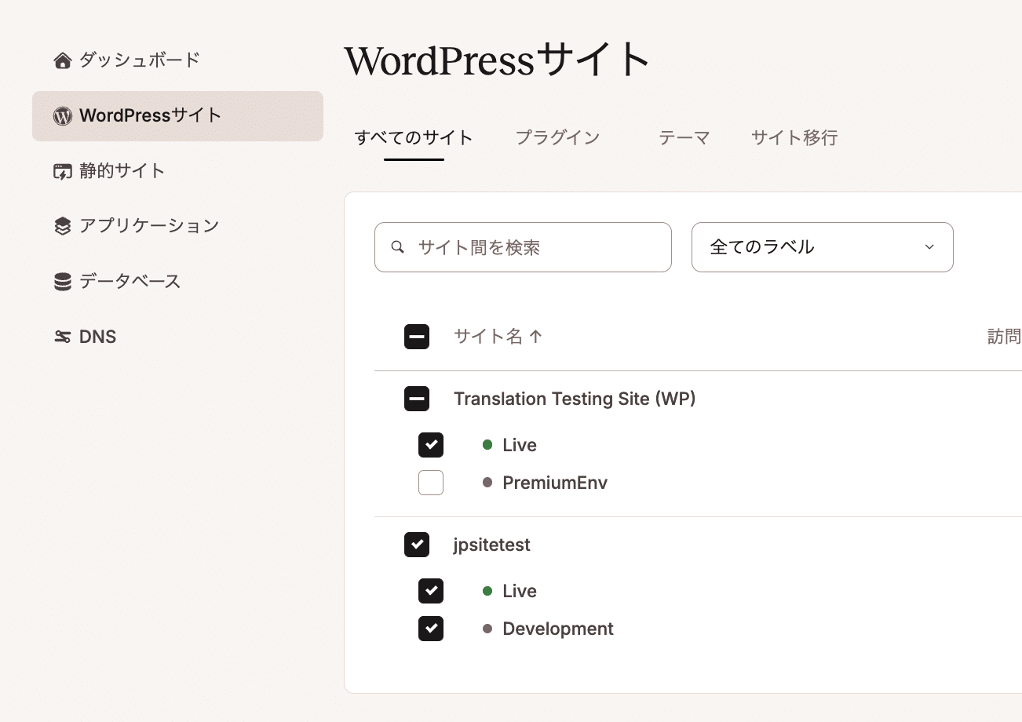Click the database cylinder icon
Viewport: 1022px width, 722px height.
point(62,282)
